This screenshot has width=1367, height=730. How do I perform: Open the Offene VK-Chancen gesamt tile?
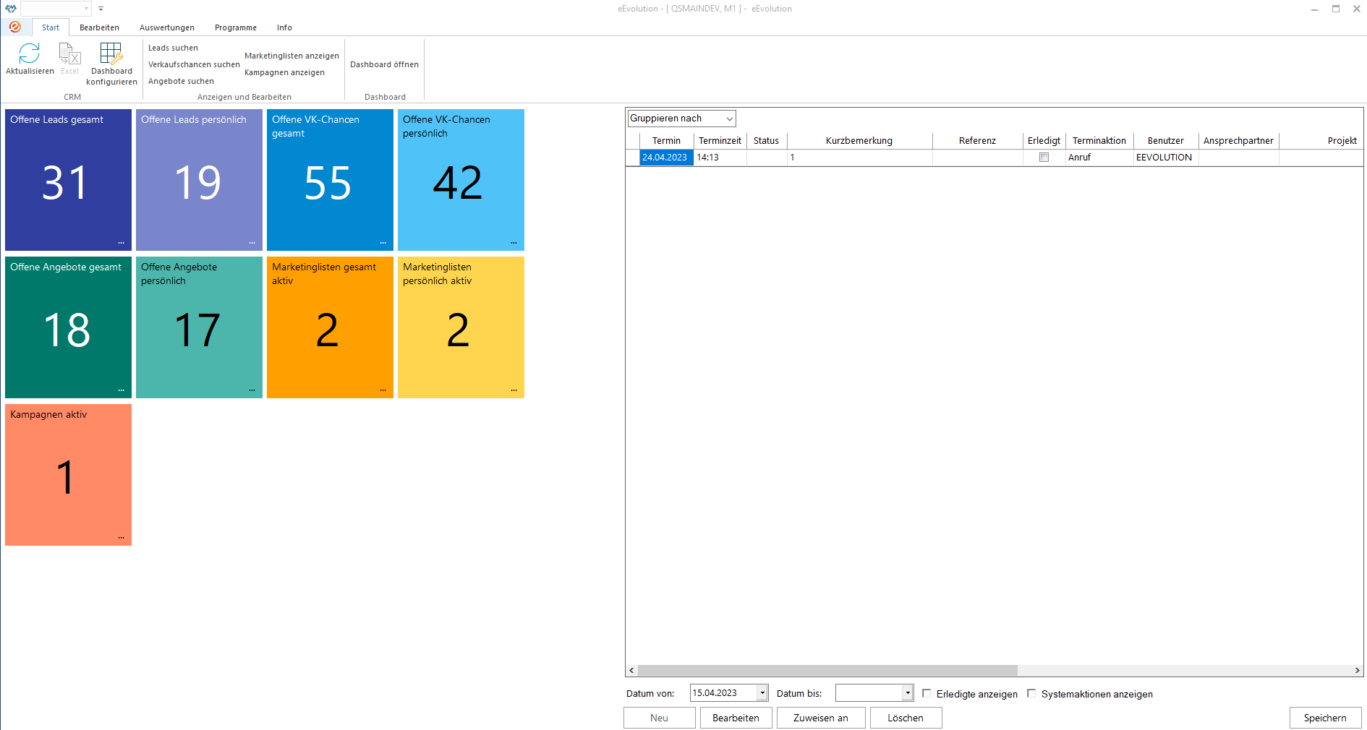330,180
